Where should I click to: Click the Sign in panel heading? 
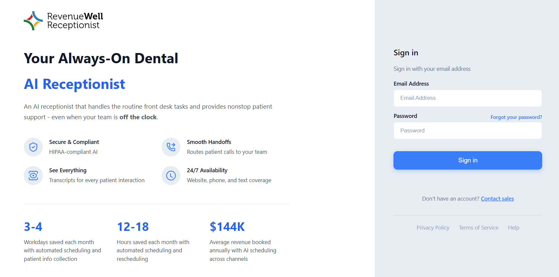(x=406, y=53)
